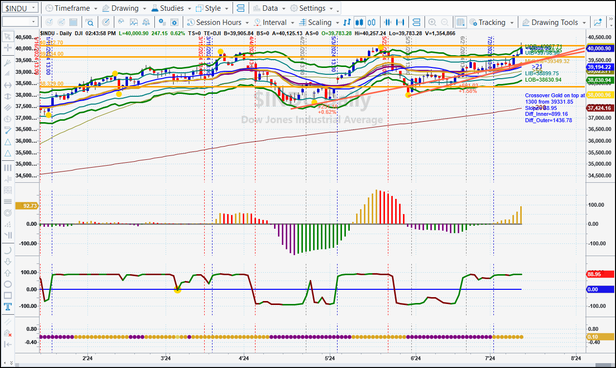
Task: Open the Drawing Tools dropdown
Action: coord(554,22)
